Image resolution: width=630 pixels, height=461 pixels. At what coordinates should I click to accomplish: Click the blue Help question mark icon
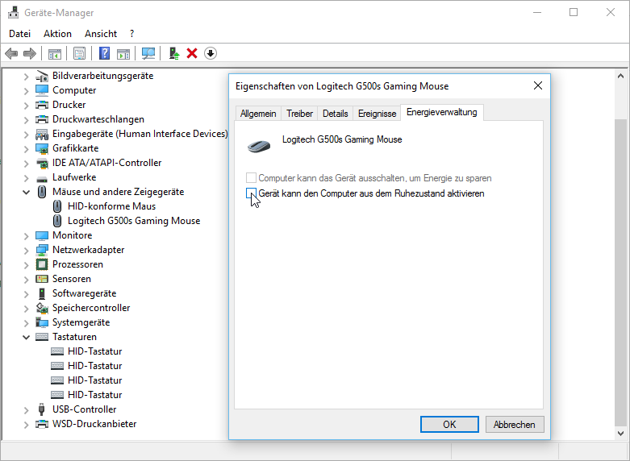pos(105,53)
